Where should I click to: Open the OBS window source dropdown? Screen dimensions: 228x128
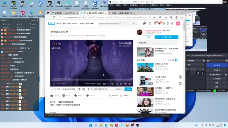[209, 55]
